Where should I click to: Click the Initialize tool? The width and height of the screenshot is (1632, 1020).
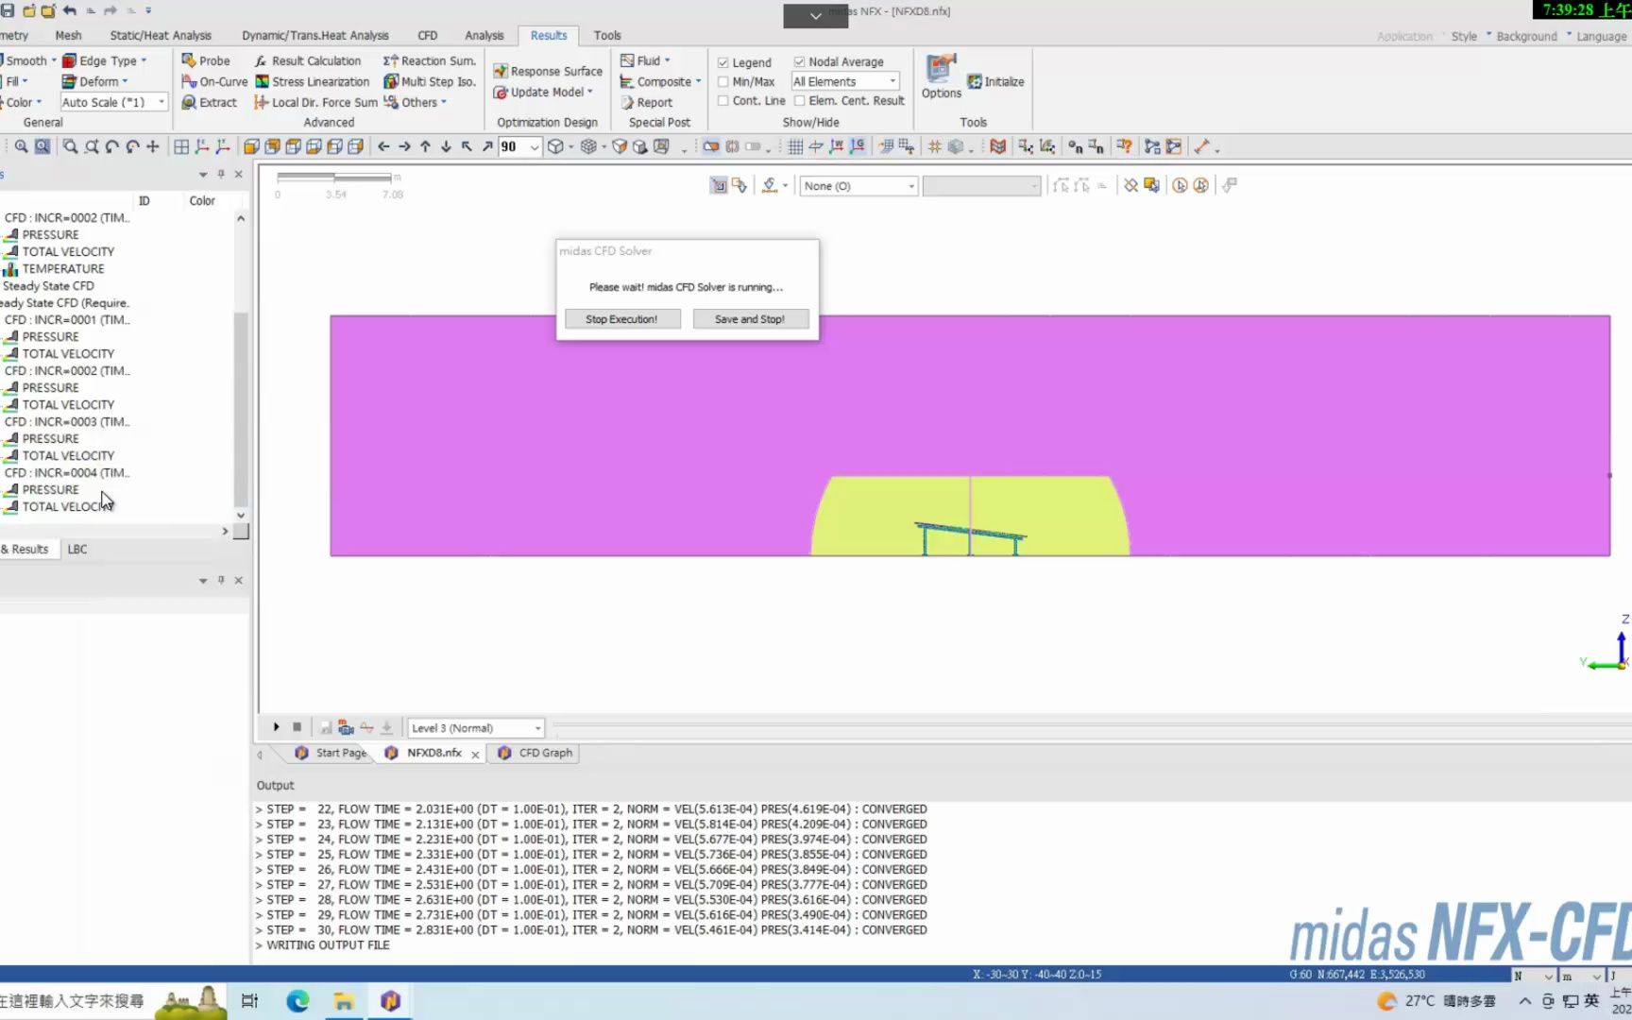[x=995, y=81]
